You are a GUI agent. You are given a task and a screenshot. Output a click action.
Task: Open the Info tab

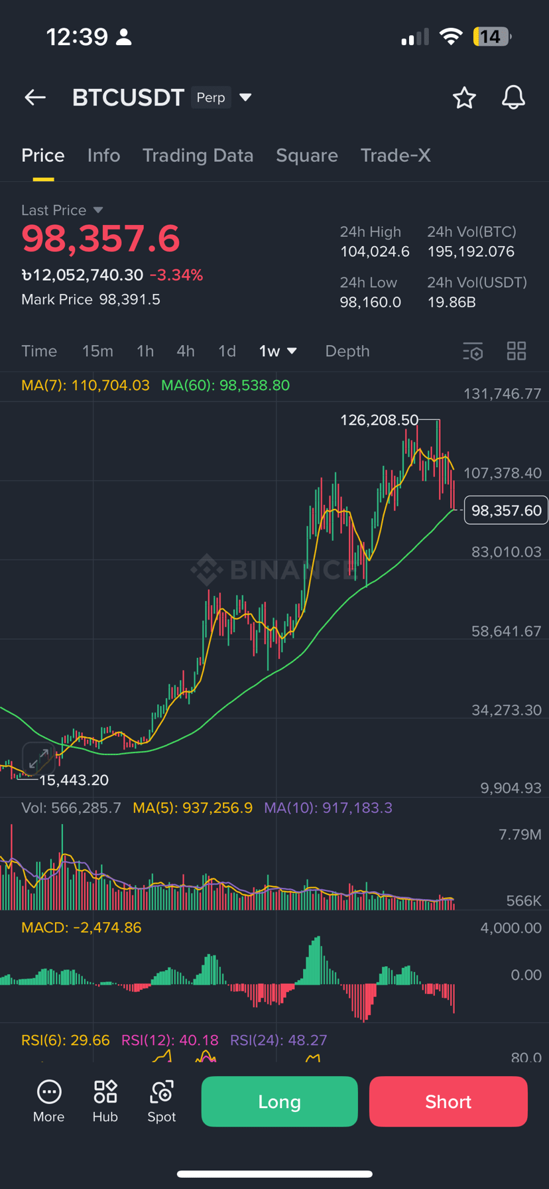103,155
